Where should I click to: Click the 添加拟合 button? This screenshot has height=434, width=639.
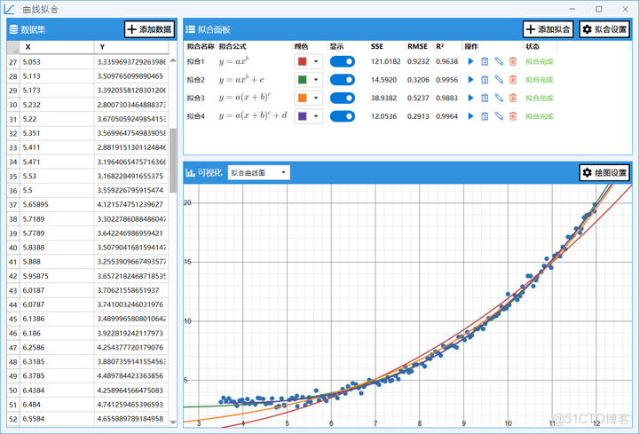(x=548, y=29)
